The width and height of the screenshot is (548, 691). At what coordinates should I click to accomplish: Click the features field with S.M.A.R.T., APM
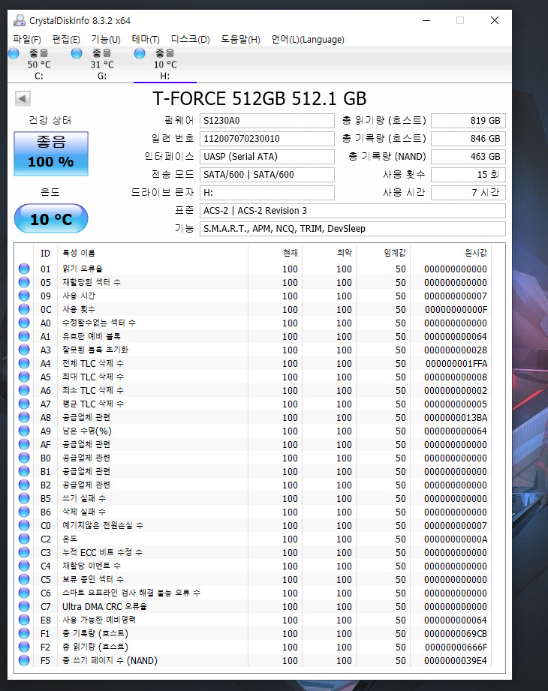(352, 229)
